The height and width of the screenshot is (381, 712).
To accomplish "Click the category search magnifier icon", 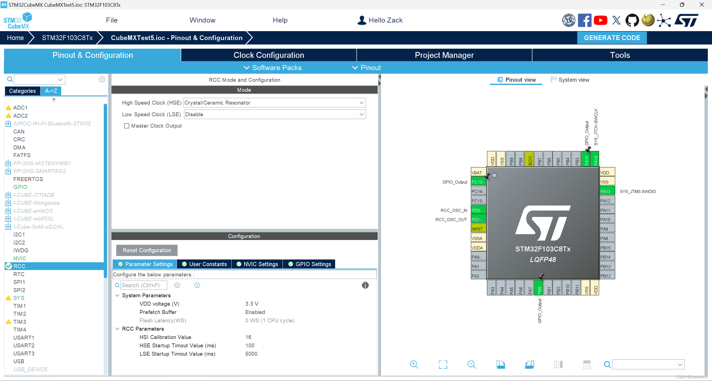I will click(10, 80).
